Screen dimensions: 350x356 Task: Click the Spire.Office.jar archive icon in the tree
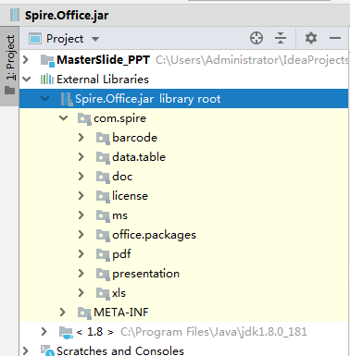tap(66, 99)
